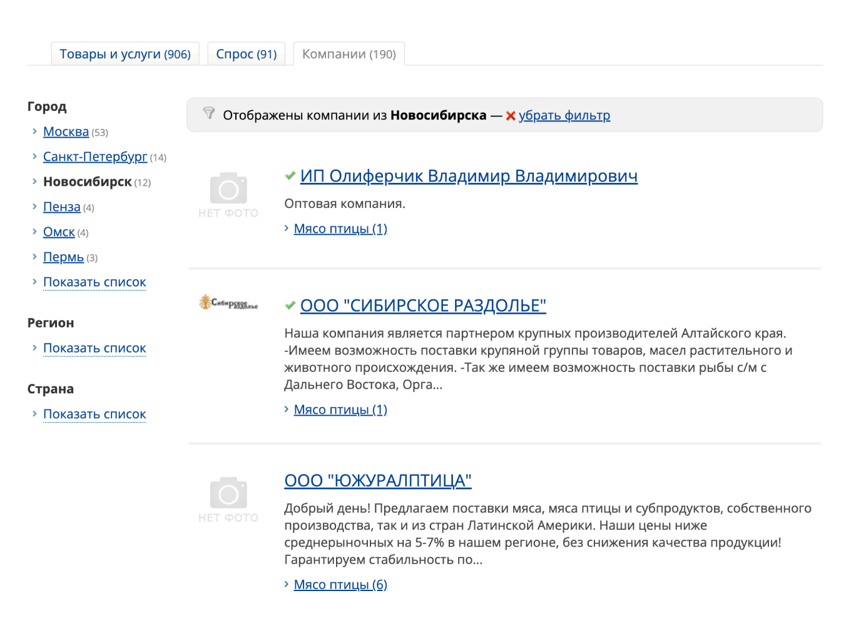
Task: Expand the Регион list
Action: tap(94, 348)
